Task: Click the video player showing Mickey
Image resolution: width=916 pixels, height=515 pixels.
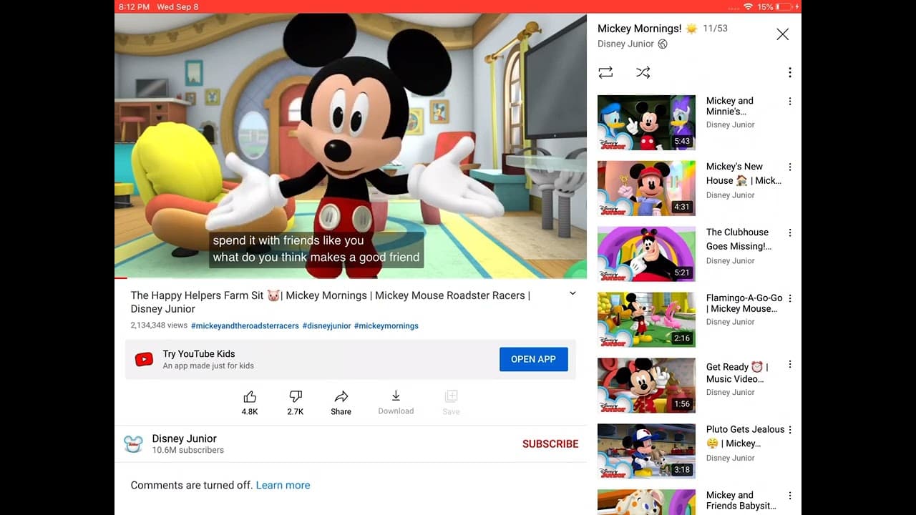Action: 351,146
